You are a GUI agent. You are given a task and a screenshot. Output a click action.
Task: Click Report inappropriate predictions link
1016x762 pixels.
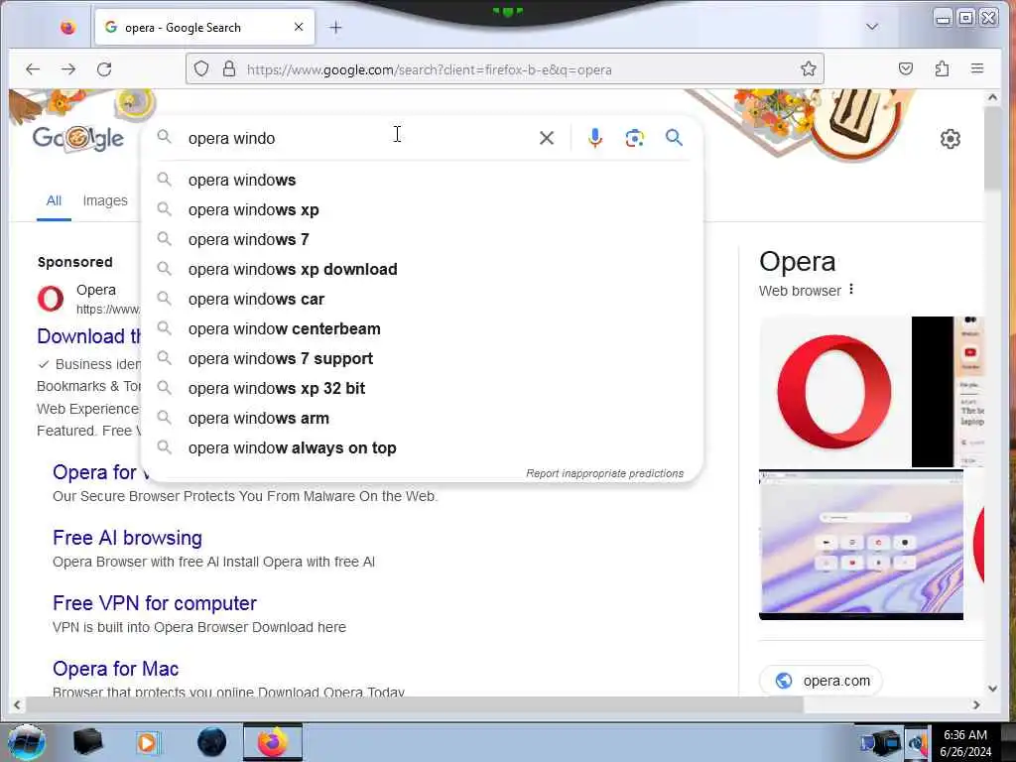(x=604, y=473)
